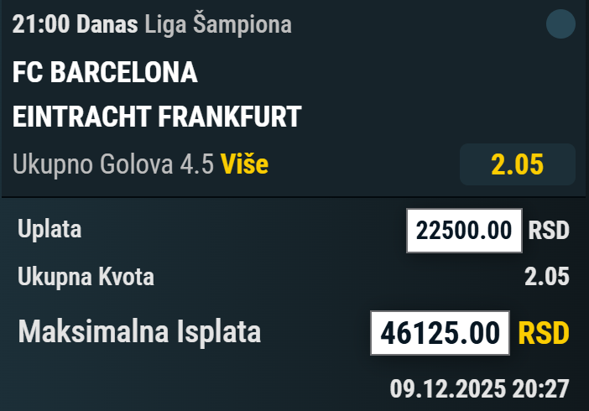Select the EINTRACHT FRANKFURT team name
This screenshot has height=411, width=589.
[x=156, y=117]
